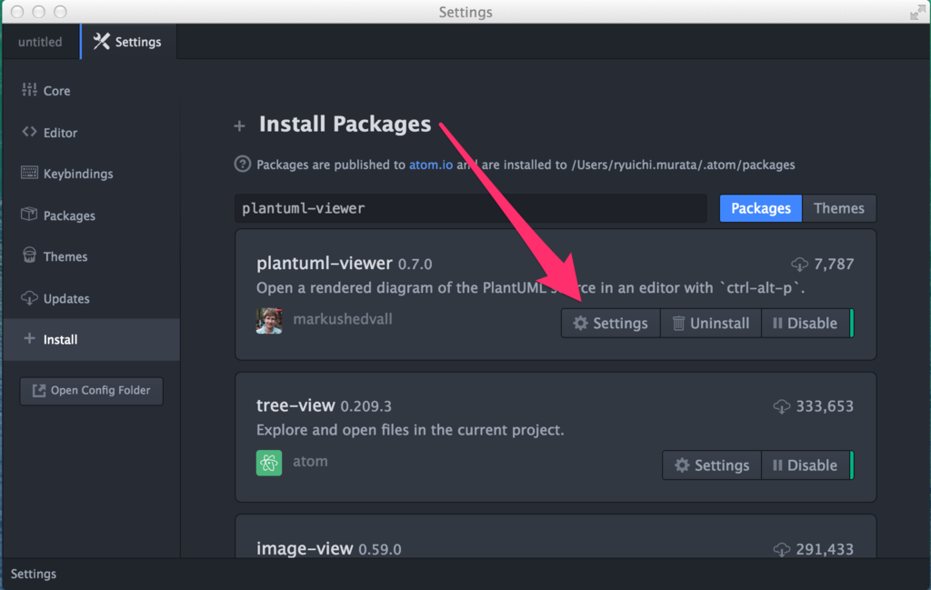Click tree-view download count cloud icon
The width and height of the screenshot is (931, 590).
782,406
